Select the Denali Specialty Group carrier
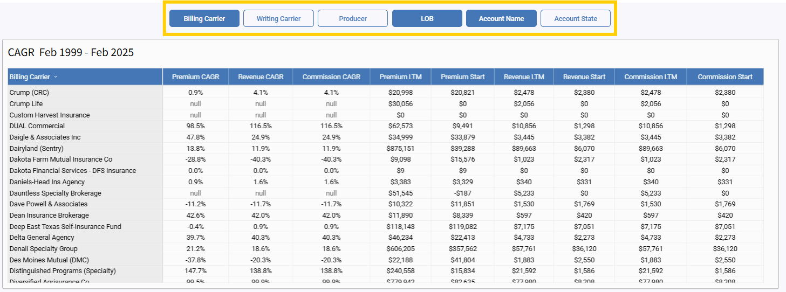Viewport: 786px width, 292px height. pyautogui.click(x=43, y=249)
